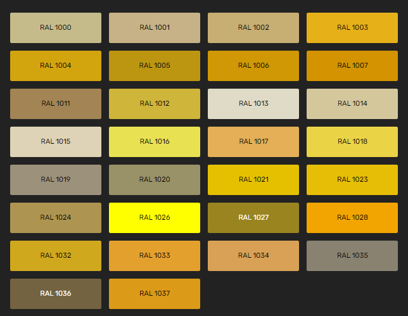
Task: Pick the RAL 1035 pearl beige tile
Action: coord(352,256)
